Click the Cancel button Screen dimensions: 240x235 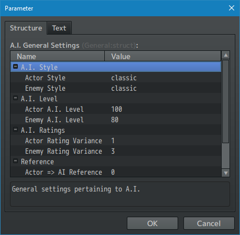tap(209, 223)
